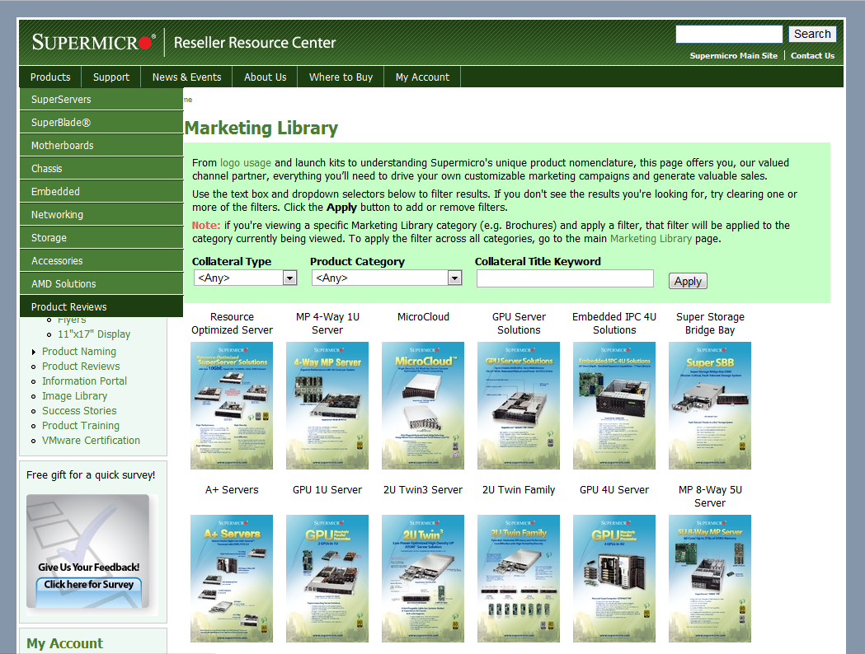Select Motherboards from Products submenu

point(101,146)
